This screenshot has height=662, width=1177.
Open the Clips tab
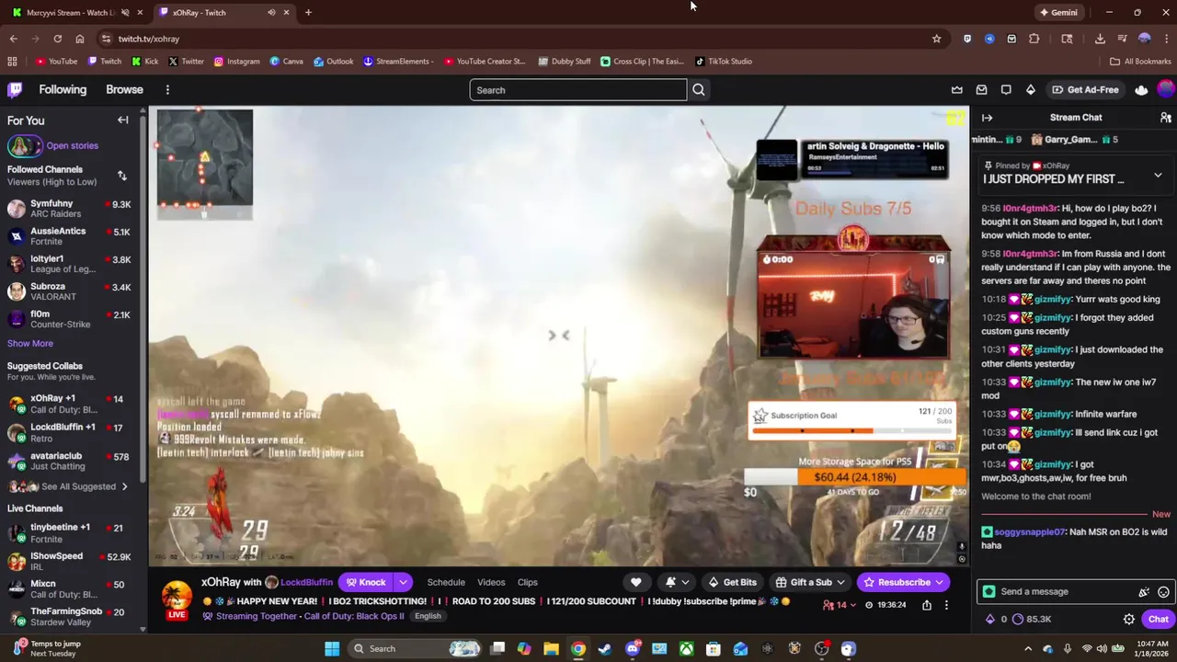[x=527, y=582]
